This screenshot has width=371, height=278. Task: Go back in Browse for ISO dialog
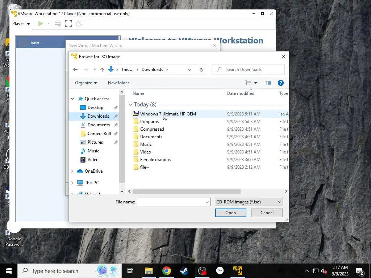point(75,69)
